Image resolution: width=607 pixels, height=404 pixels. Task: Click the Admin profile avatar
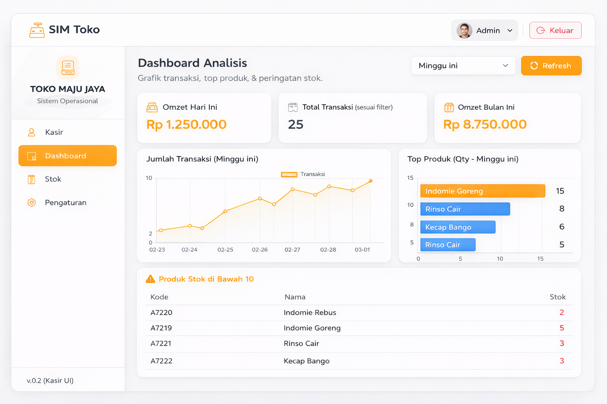pos(464,30)
